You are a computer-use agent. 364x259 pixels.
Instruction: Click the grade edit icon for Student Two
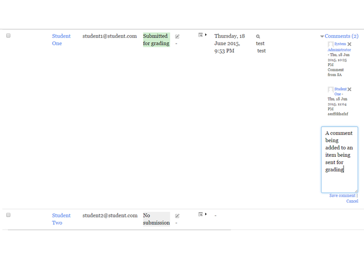[x=178, y=216]
